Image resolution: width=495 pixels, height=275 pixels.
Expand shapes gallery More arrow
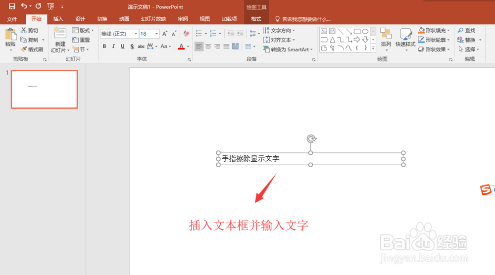[x=373, y=48]
